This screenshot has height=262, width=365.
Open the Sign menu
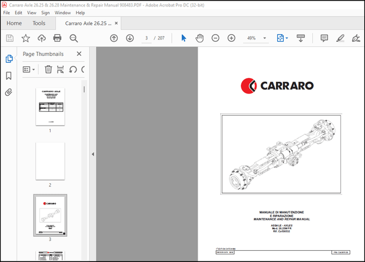click(45, 13)
